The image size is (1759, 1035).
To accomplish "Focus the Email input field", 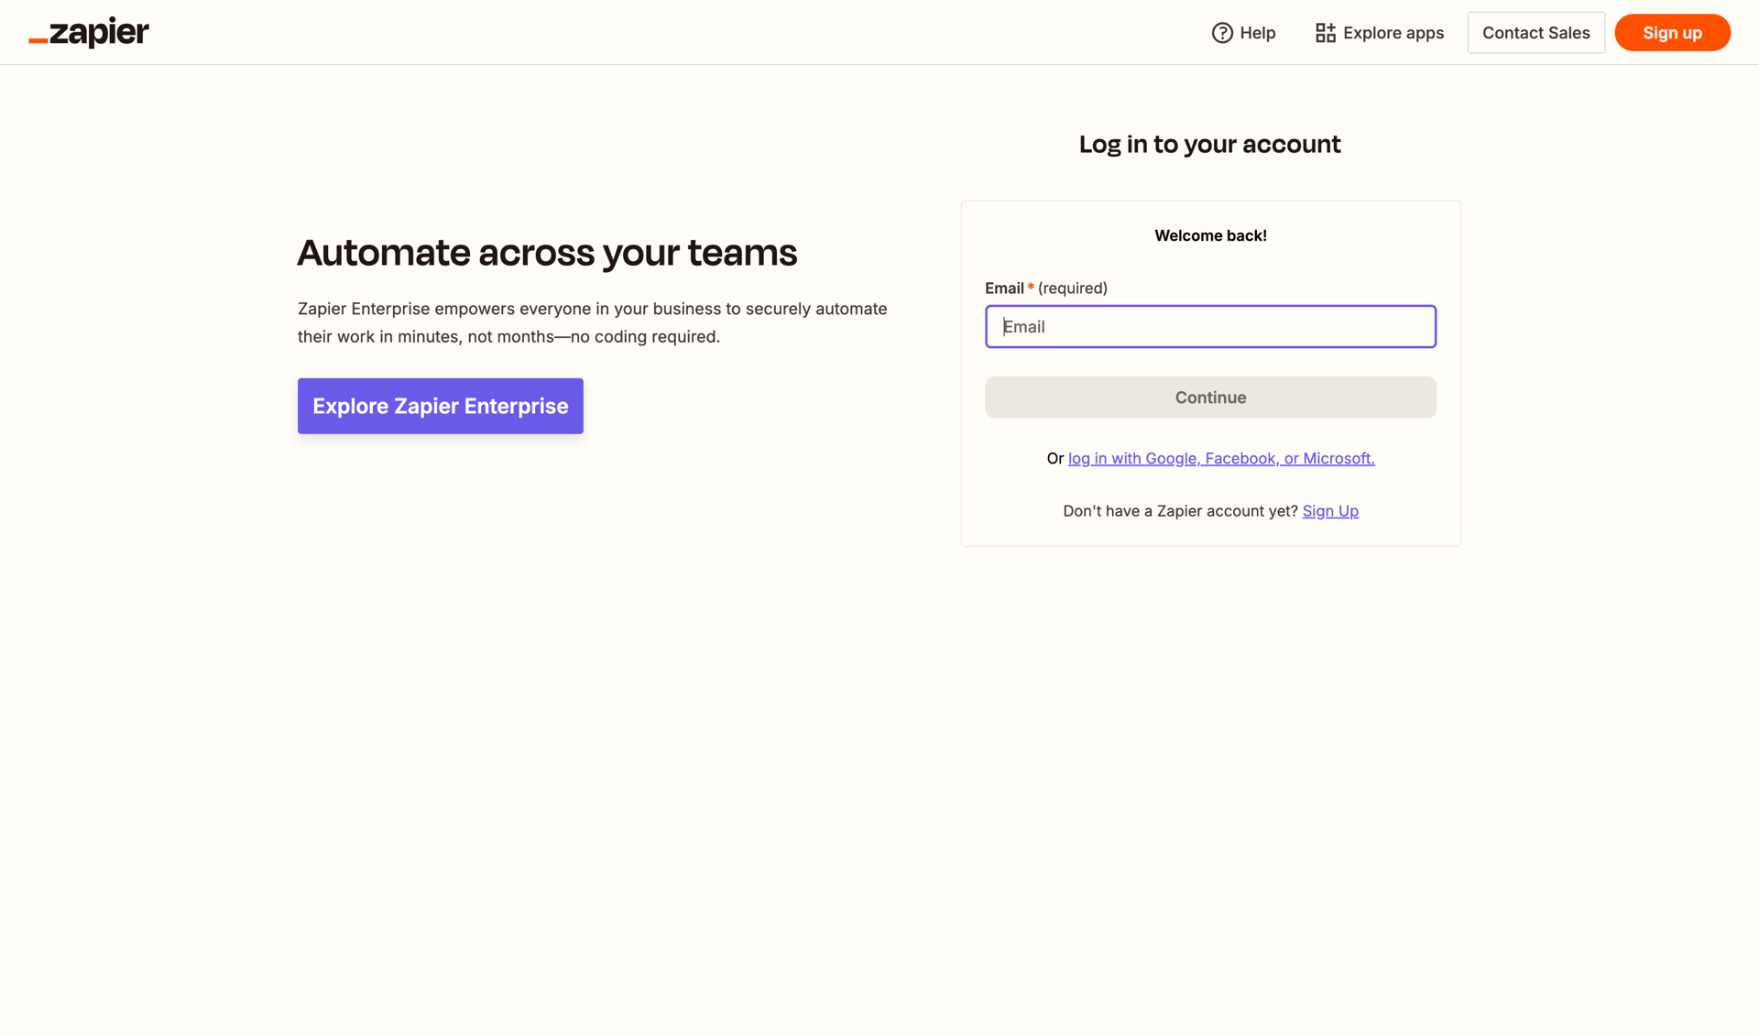I will coord(1209,326).
